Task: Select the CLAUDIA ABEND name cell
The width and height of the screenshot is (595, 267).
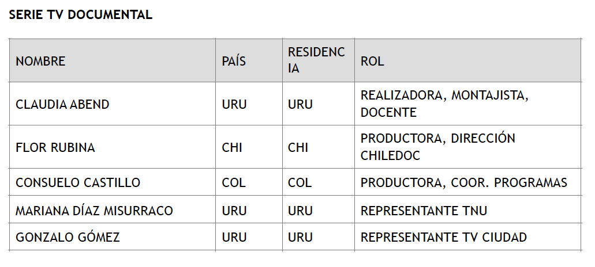Action: tap(113, 104)
